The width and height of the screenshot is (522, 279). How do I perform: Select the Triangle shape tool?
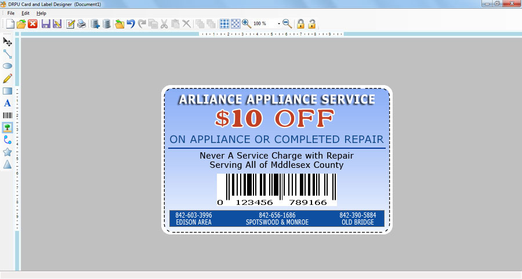8,164
